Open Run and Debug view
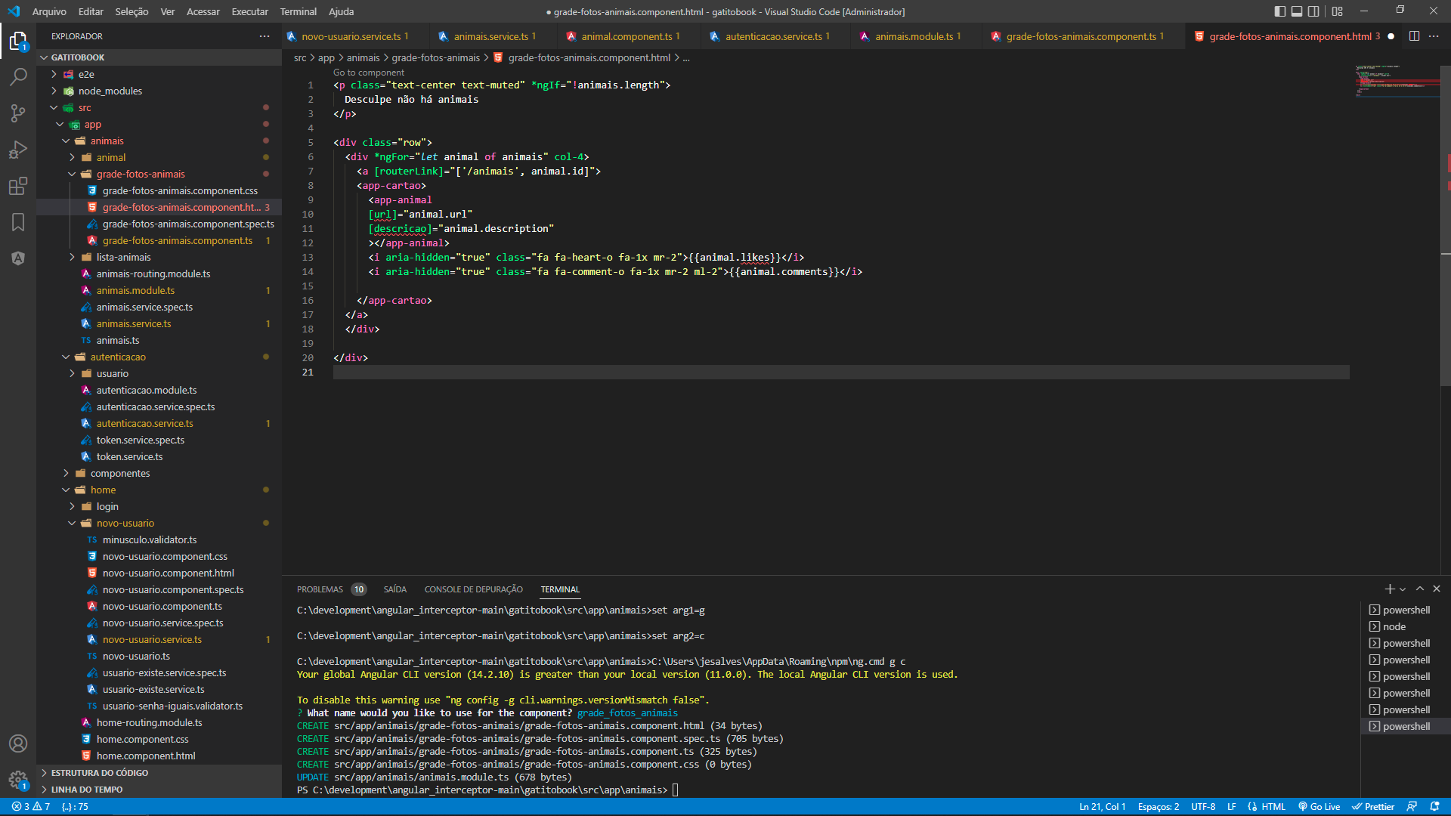 [18, 150]
